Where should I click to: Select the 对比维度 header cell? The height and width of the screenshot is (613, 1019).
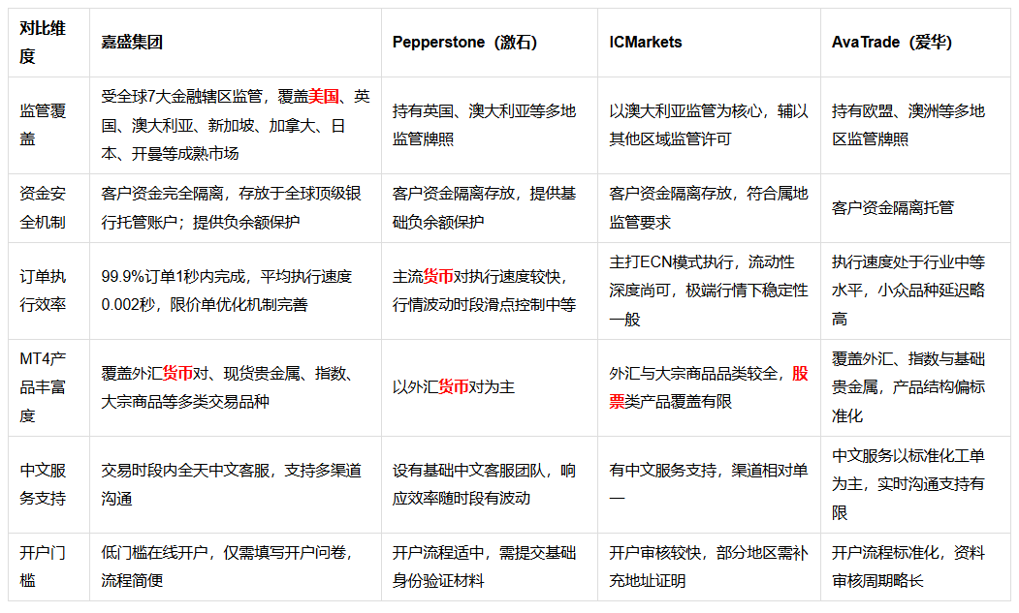[x=48, y=43]
